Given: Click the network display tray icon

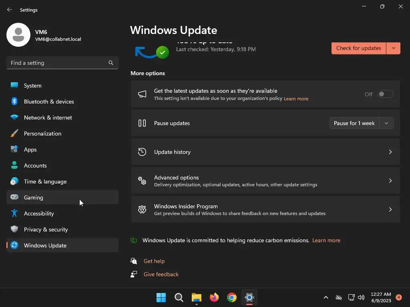Looking at the screenshot, I should 351,297.
